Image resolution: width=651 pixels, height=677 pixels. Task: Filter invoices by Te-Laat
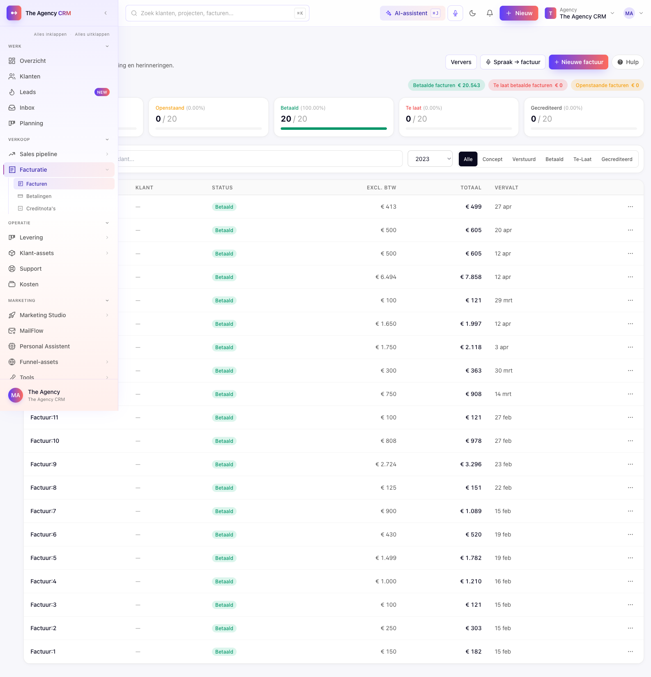[x=582, y=159]
